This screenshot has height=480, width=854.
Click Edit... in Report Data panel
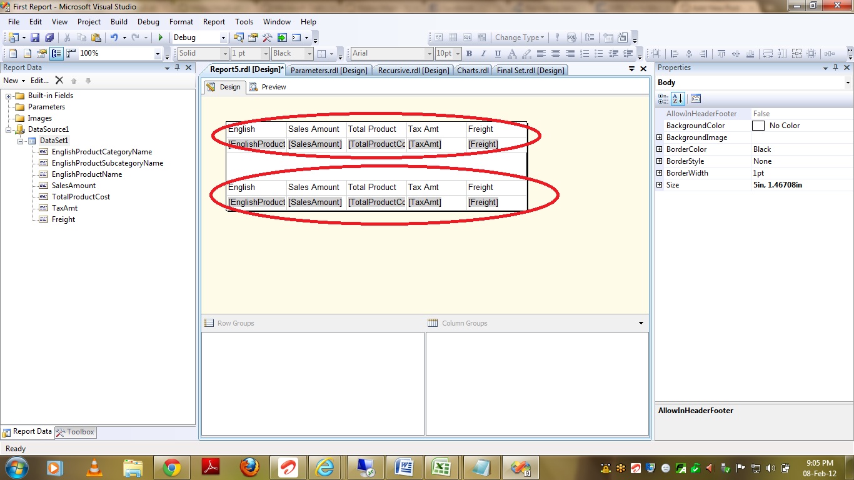click(x=39, y=81)
